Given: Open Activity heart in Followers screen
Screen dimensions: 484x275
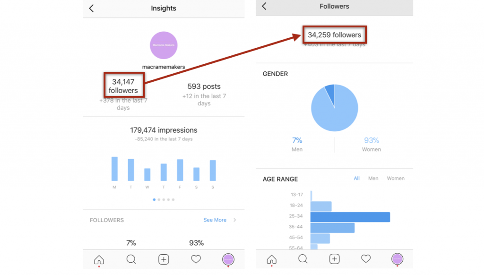Looking at the screenshot, I should [366, 258].
